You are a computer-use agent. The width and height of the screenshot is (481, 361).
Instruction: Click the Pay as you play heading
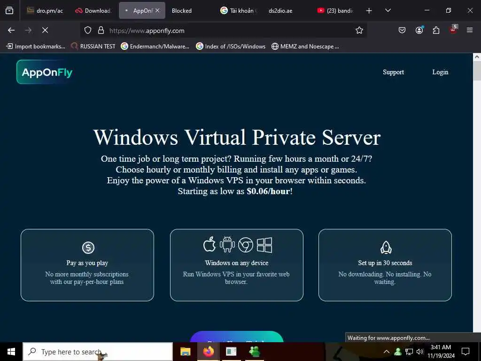click(x=87, y=263)
